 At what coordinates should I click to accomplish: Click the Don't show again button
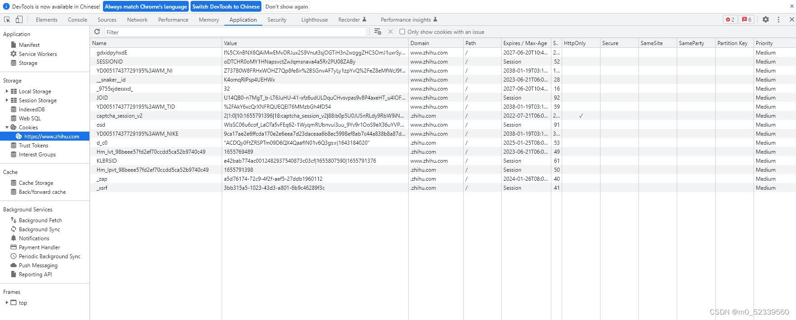coord(287,6)
